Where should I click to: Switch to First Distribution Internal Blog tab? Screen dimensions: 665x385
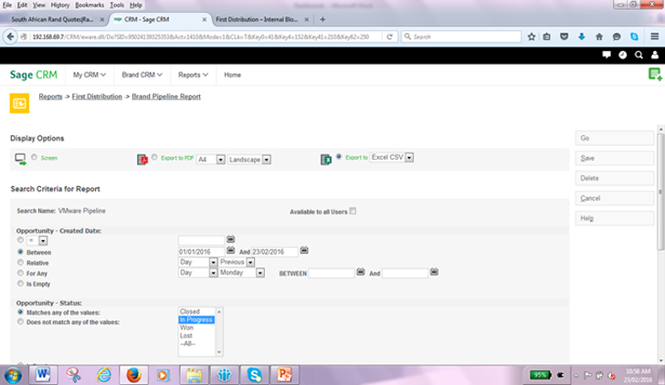[257, 19]
